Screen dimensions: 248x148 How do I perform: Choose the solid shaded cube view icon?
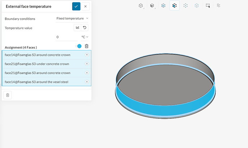click(152, 6)
